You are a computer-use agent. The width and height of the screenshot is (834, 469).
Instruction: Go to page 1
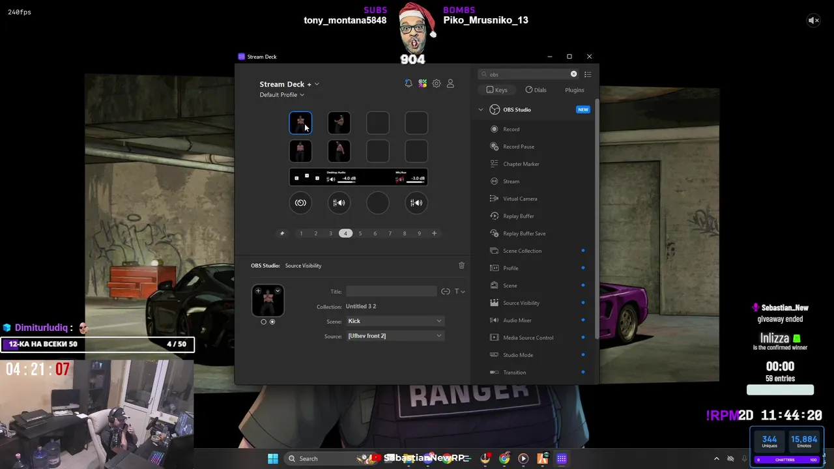click(301, 233)
